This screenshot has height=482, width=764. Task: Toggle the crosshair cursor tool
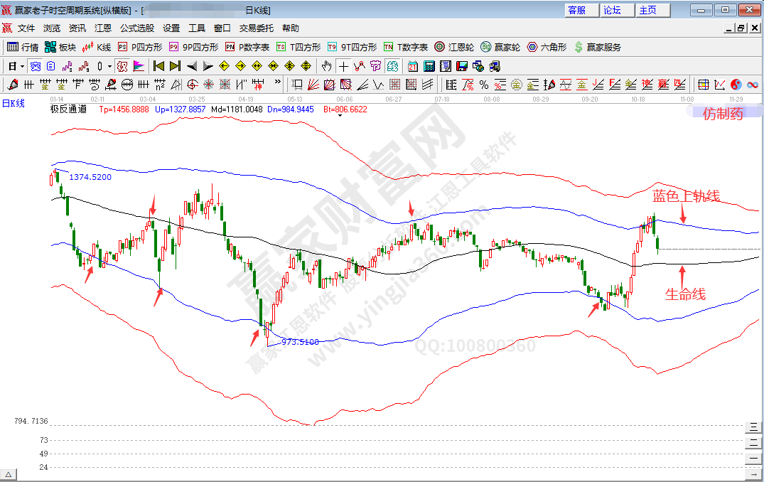point(343,66)
